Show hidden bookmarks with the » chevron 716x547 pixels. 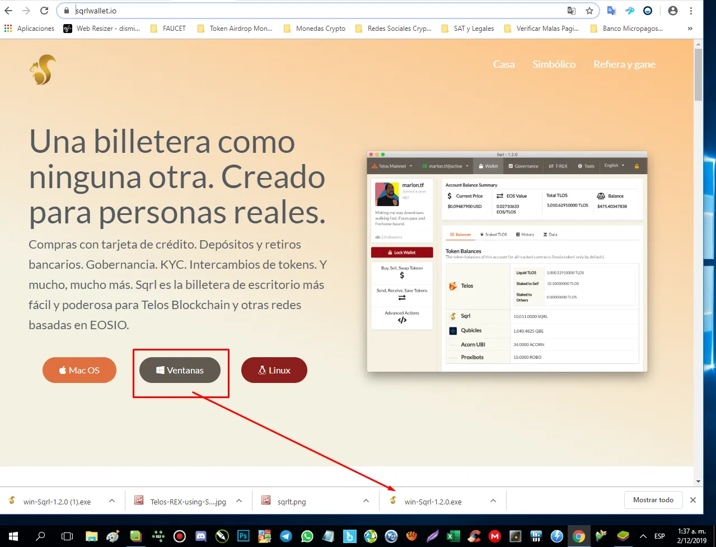coord(690,29)
